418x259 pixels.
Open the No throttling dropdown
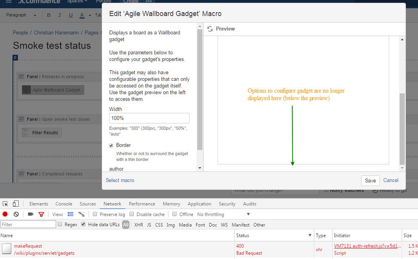223,215
